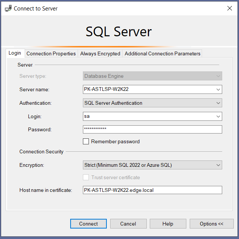Click the Trust server certificate checkbox

(86, 177)
